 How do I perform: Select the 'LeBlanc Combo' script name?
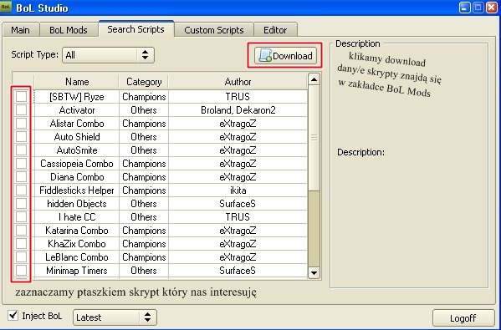click(77, 257)
